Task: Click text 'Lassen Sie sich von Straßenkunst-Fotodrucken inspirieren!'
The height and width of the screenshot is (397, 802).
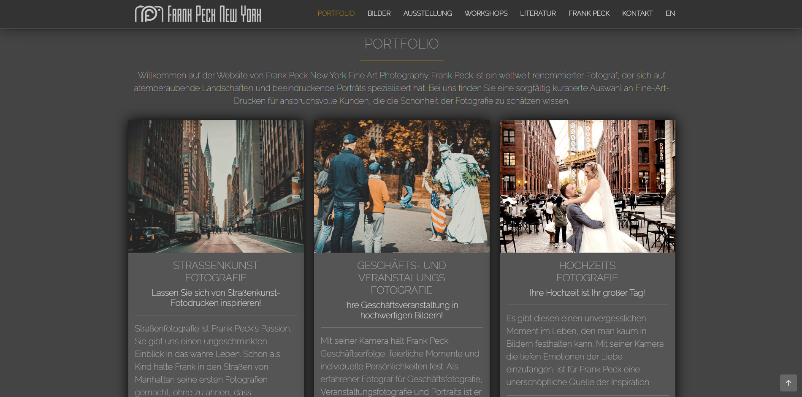Action: 216,298
